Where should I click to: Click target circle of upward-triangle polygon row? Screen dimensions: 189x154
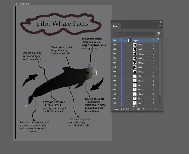click(x=153, y=72)
